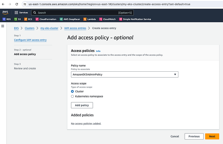This screenshot has width=223, height=144.
Task: Open the CloudWatch shortcut icon
Action: [x=101, y=19]
